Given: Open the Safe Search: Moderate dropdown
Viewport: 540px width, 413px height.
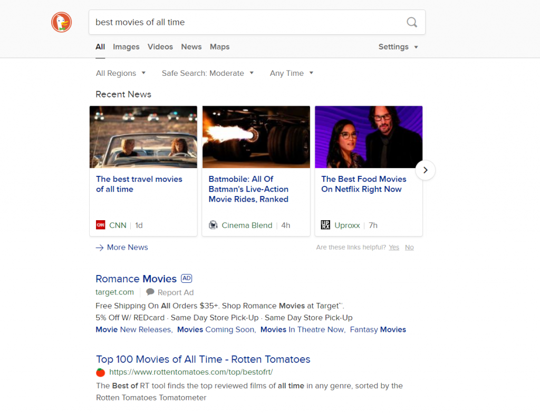Looking at the screenshot, I should click(x=207, y=73).
